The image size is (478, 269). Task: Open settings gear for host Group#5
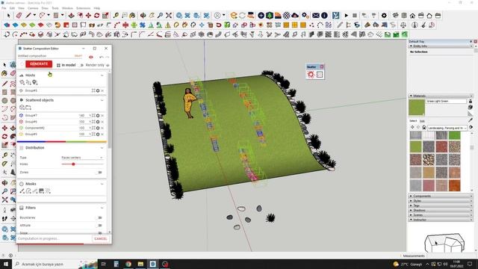98,90
